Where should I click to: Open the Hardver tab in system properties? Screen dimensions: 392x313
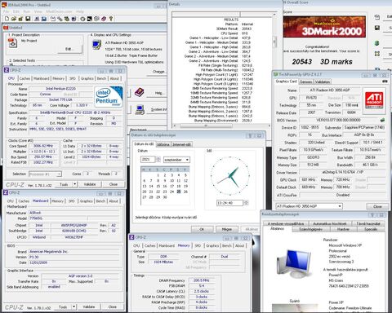343,229
